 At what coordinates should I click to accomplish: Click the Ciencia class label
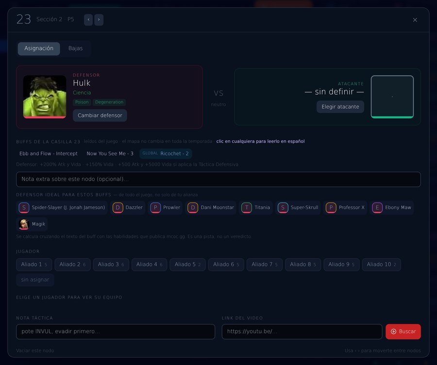pos(82,93)
